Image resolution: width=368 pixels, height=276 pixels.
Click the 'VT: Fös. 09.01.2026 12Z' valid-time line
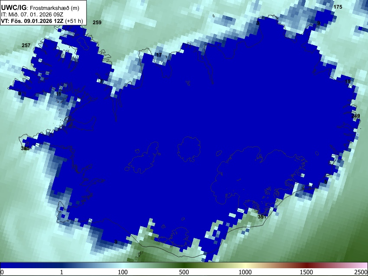42,21
